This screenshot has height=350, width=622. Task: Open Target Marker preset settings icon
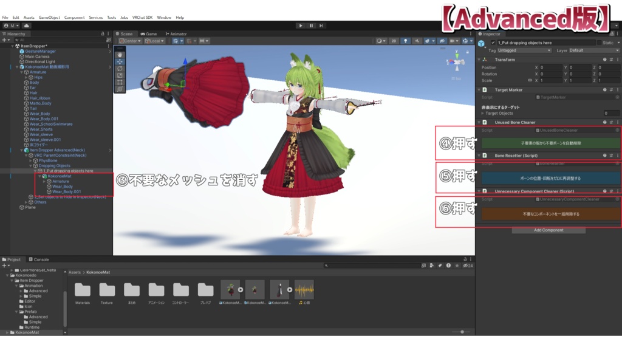click(x=611, y=90)
